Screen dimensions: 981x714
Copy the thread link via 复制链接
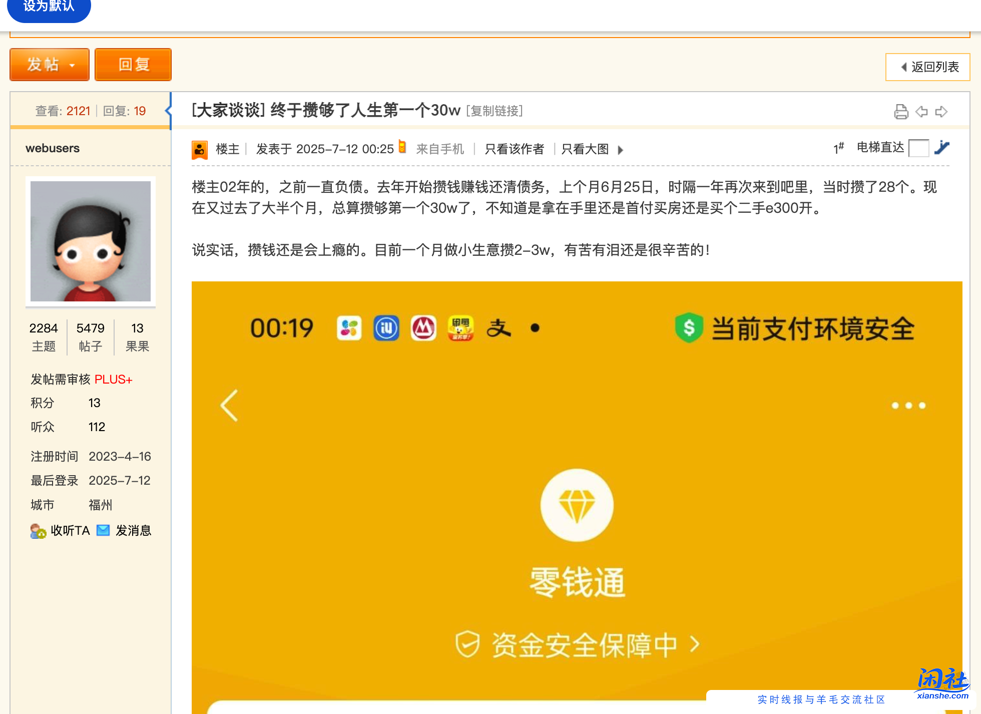[x=494, y=111]
